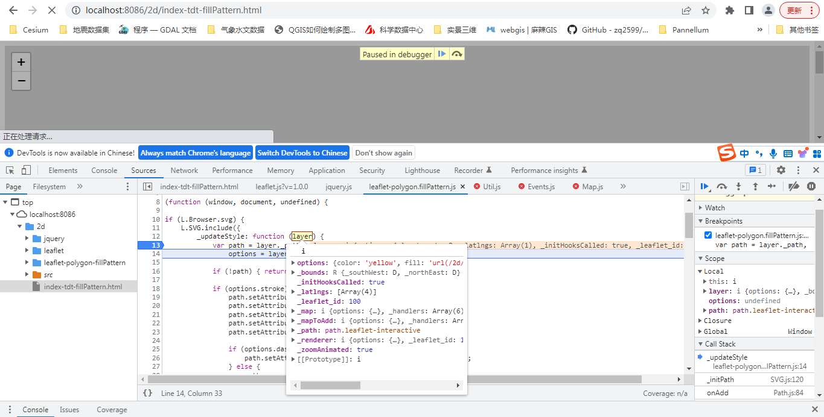The width and height of the screenshot is (824, 417).
Task: Open Cesium bookmark folder
Action: (x=30, y=30)
